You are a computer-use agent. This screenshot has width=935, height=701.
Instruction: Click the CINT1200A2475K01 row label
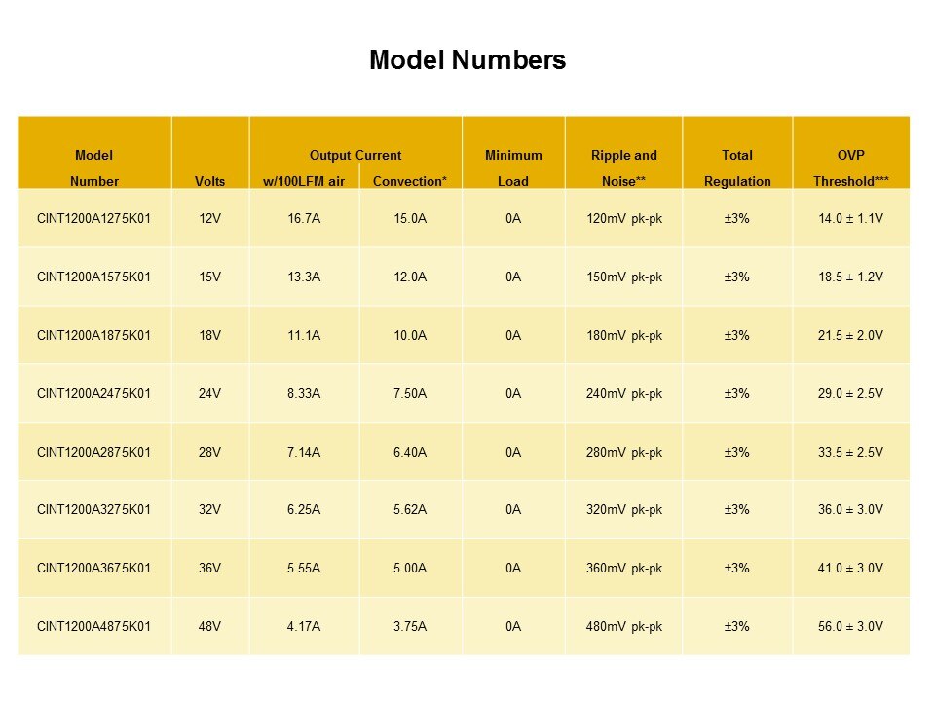93,394
